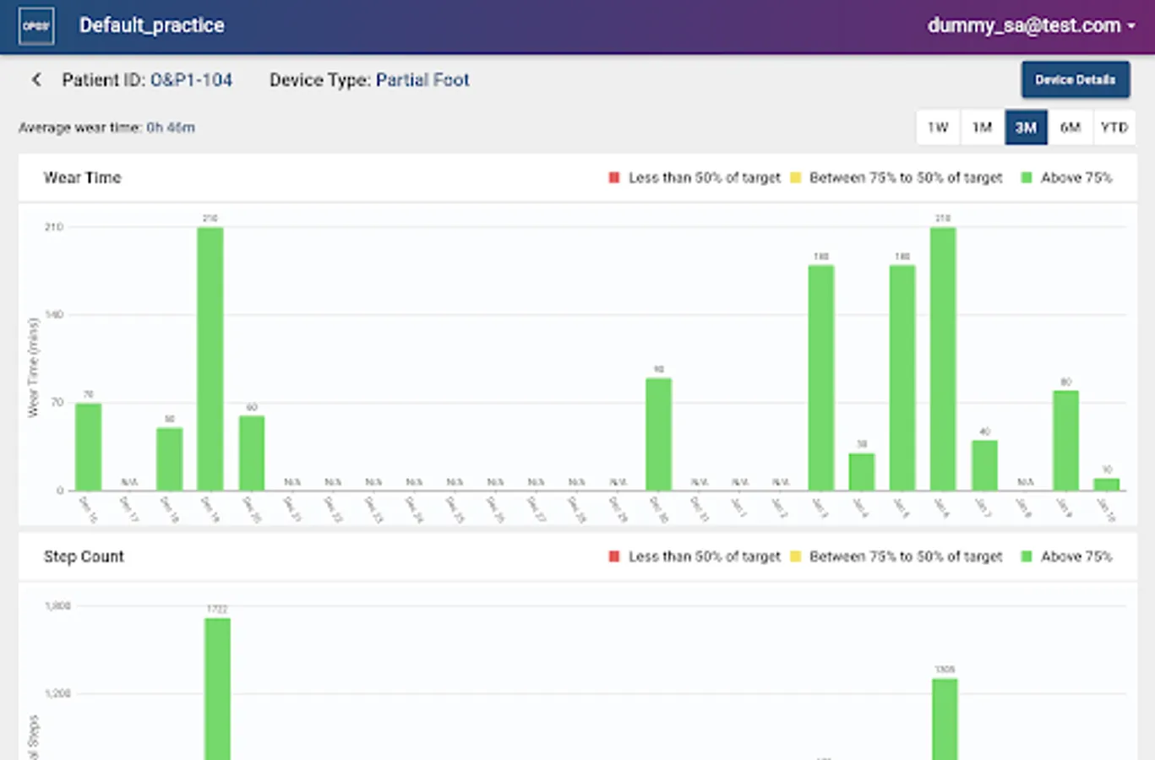Click the Default_practice title in header
Image resolution: width=1155 pixels, height=760 pixels.
coord(152,25)
